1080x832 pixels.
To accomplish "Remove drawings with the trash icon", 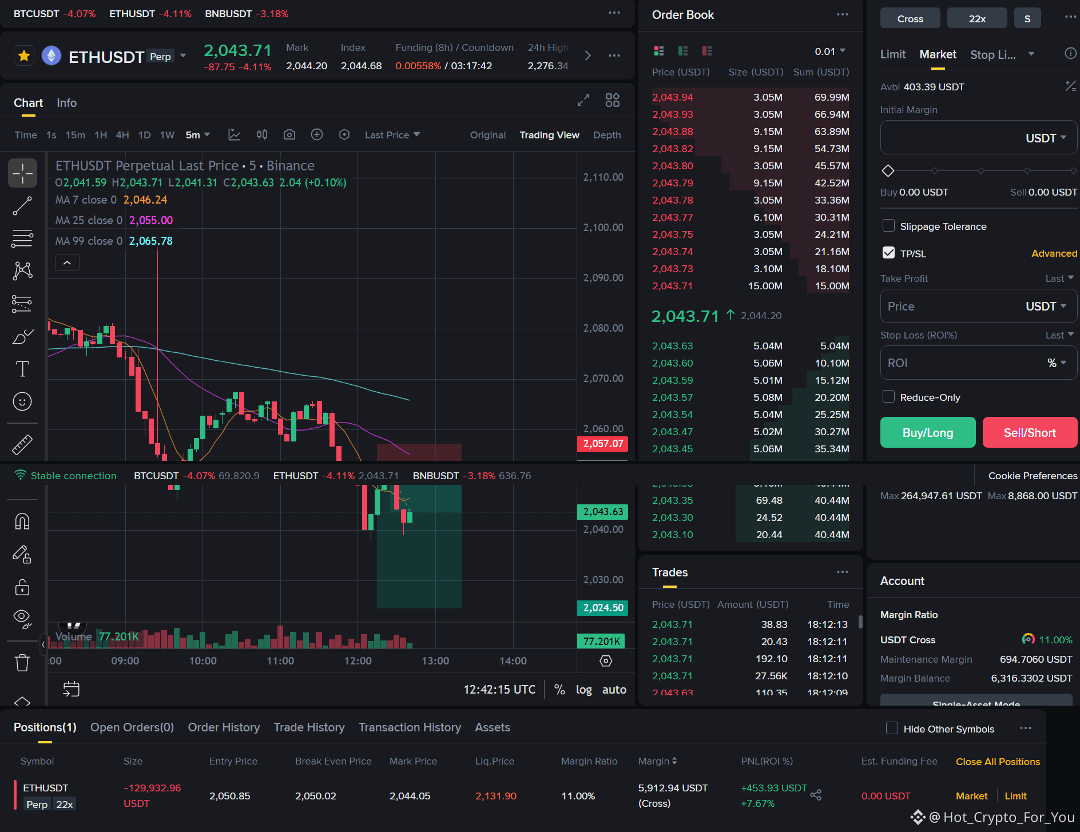I will coord(22,663).
